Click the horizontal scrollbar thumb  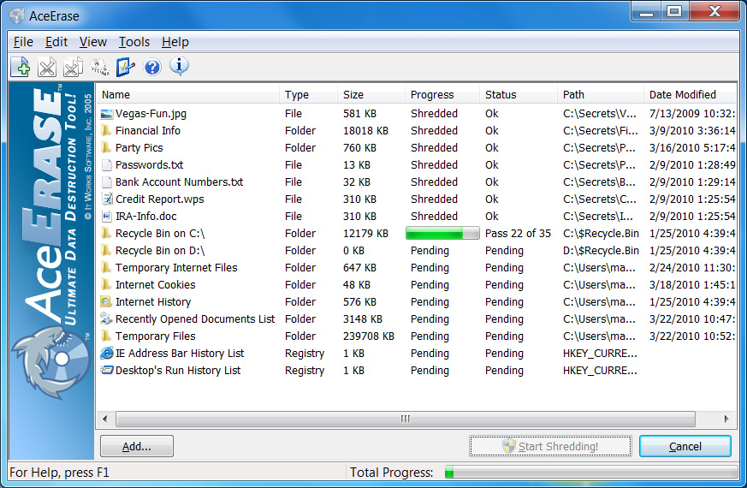coord(406,419)
